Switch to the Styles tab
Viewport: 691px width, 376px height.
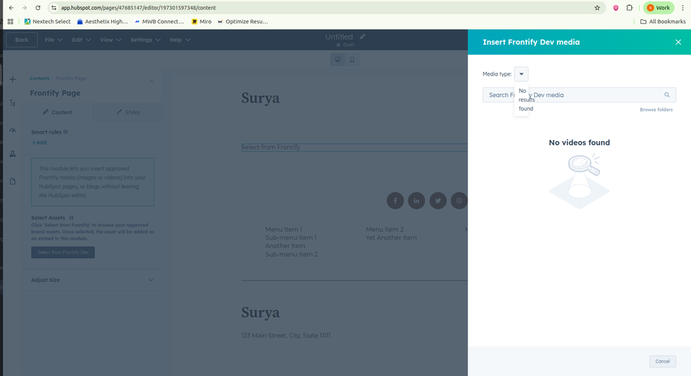click(128, 112)
